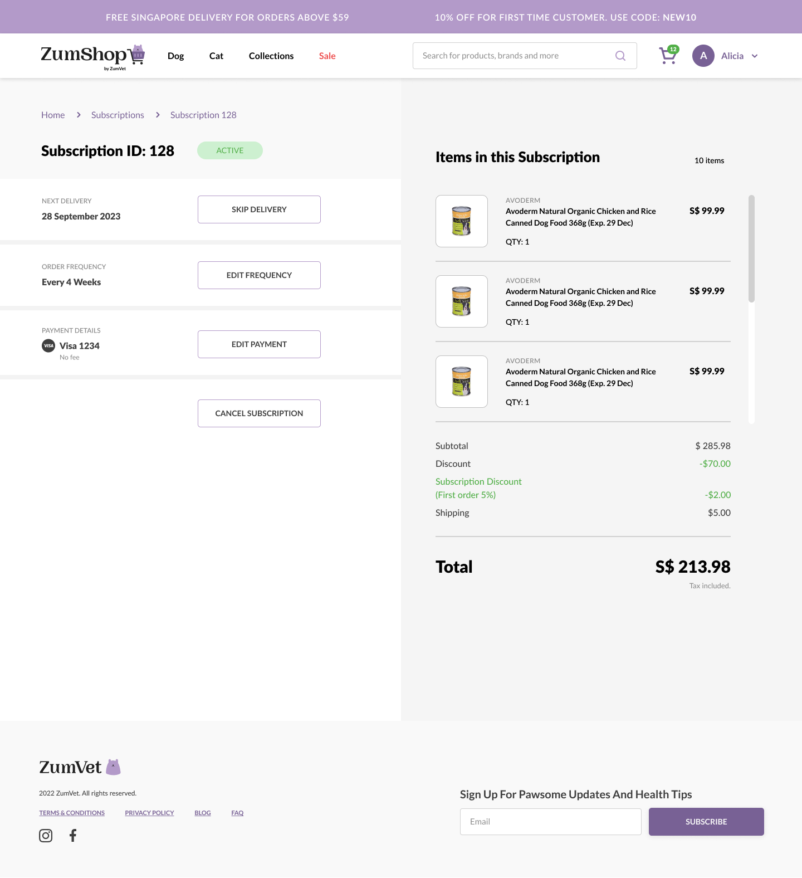
Task: Click the ZumVet footer logo
Action: [80, 767]
